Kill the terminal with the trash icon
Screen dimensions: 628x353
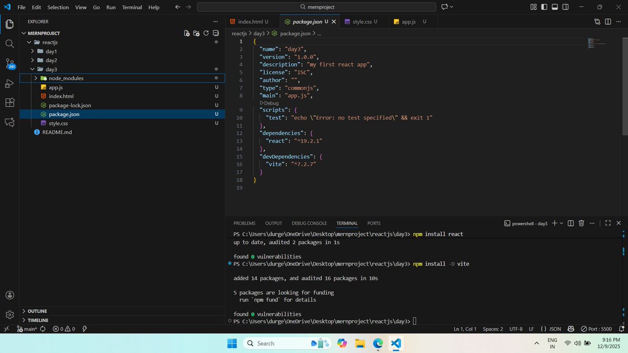tap(581, 223)
